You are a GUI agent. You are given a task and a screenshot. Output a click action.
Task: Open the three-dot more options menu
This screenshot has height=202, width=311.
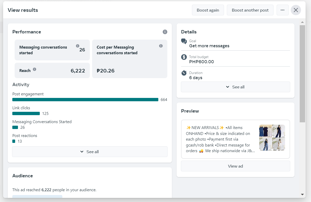(x=283, y=10)
